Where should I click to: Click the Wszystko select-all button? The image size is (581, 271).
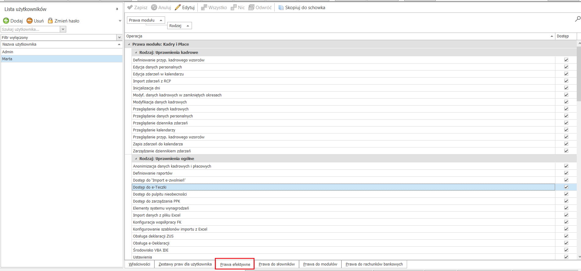[214, 7]
